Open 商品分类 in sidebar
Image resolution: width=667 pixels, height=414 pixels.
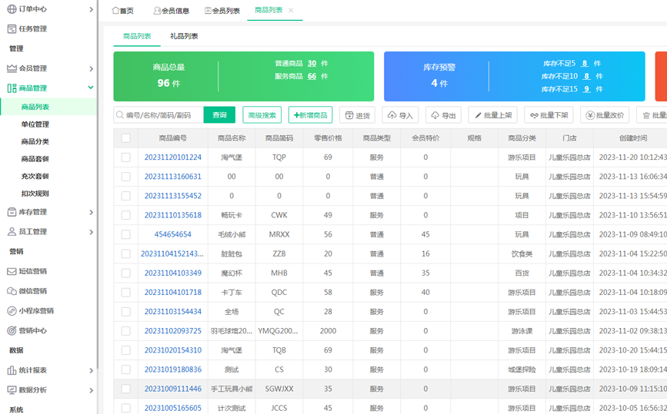click(35, 141)
